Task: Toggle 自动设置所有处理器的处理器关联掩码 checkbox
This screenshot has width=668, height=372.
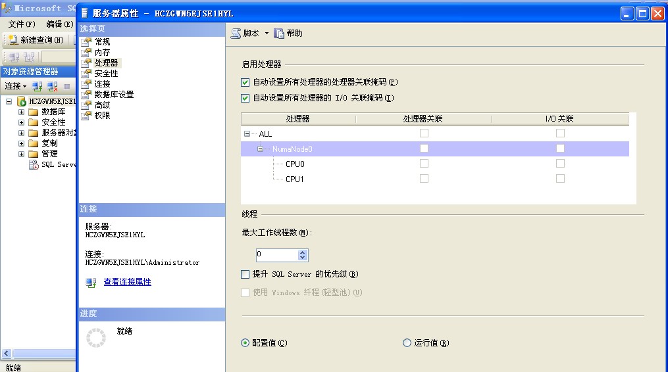Action: pyautogui.click(x=245, y=82)
